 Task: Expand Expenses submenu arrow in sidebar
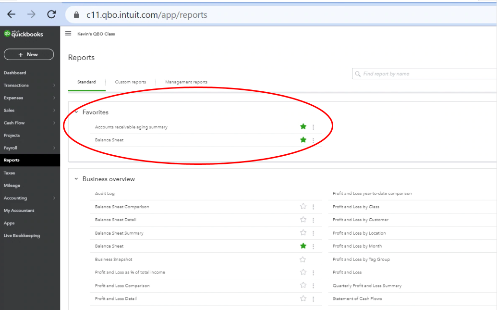click(54, 98)
